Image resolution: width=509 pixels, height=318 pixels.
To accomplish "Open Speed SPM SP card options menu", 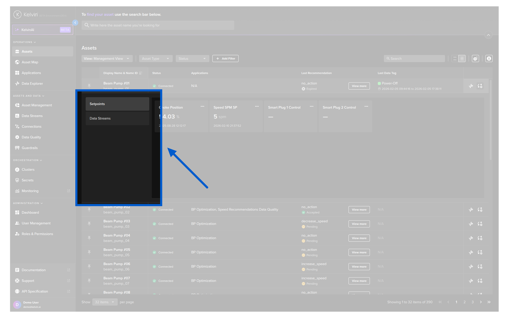I will coord(257,107).
